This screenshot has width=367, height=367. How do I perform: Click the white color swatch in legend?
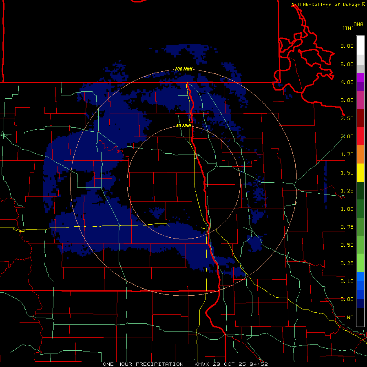point(360,46)
